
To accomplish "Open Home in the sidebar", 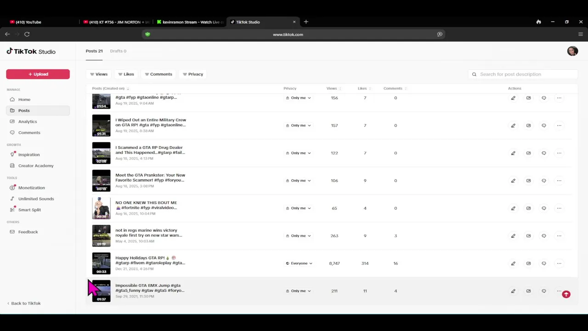I will 38,99.
